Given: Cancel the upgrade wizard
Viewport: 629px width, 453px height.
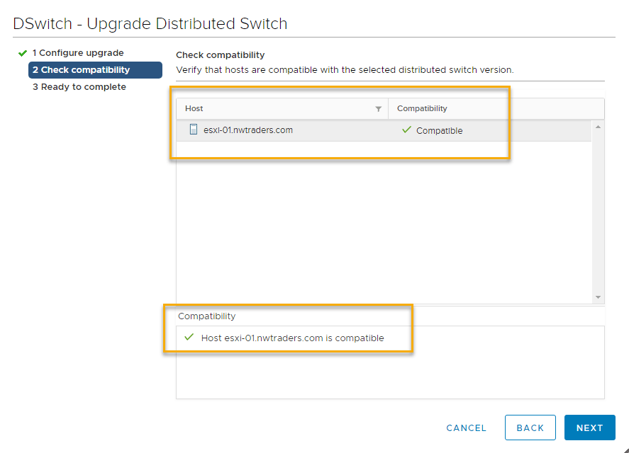Looking at the screenshot, I should [x=466, y=428].
